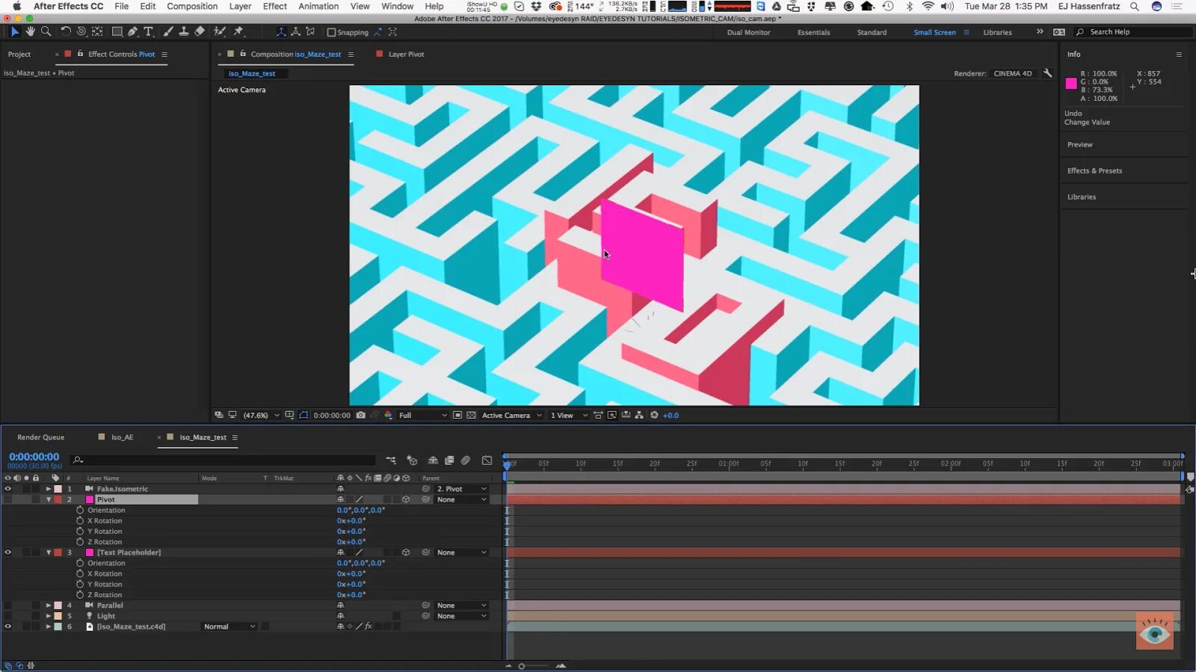Toggle Transparency Grid in viewer bar
Image resolution: width=1196 pixels, height=672 pixels.
(471, 415)
